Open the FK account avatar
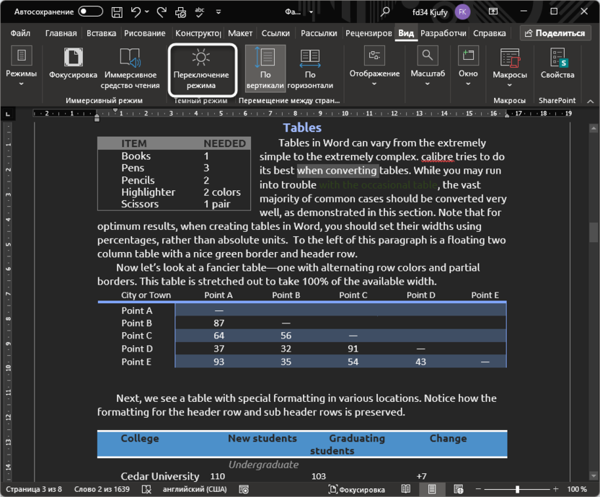600x497 pixels. coord(462,12)
